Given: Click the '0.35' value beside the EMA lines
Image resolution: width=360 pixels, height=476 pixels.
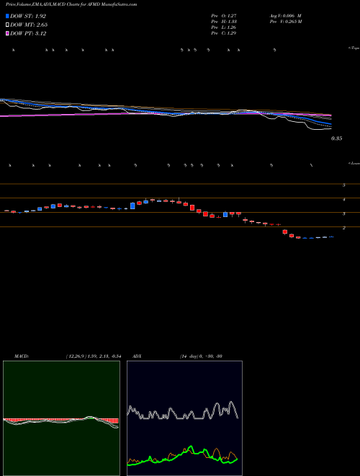Looking at the screenshot, I should tap(336, 138).
